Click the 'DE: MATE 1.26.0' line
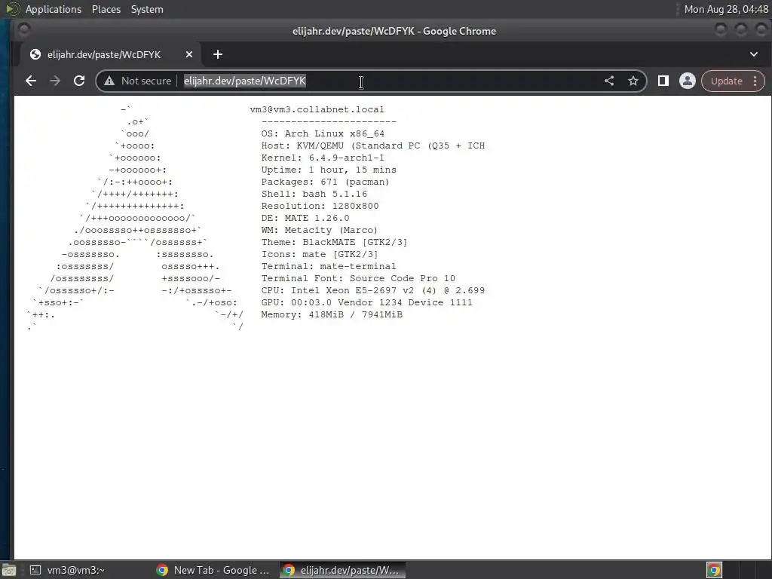The width and height of the screenshot is (772, 579). (x=305, y=218)
